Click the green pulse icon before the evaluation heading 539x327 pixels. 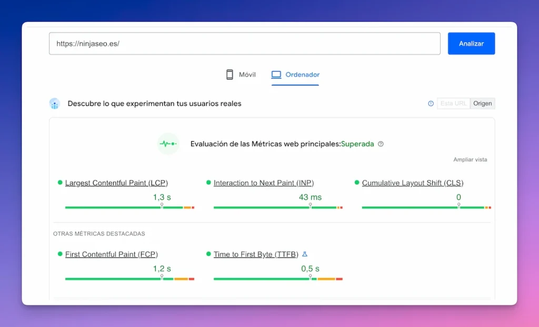168,143
